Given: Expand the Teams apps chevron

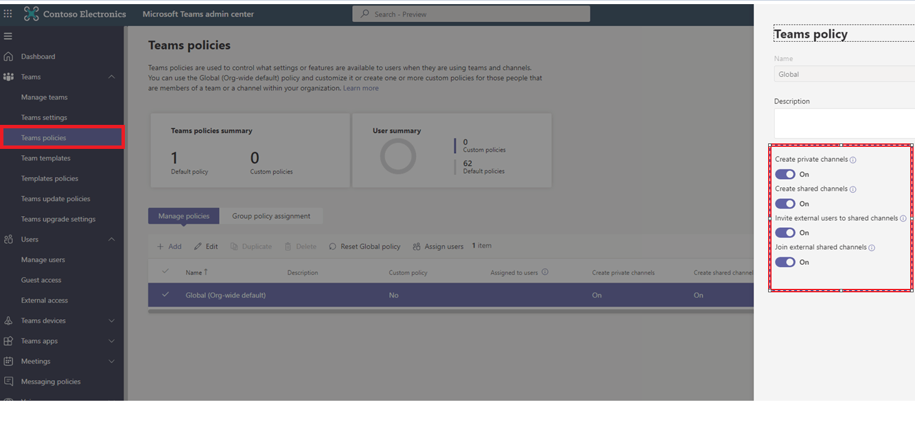Looking at the screenshot, I should [x=112, y=341].
